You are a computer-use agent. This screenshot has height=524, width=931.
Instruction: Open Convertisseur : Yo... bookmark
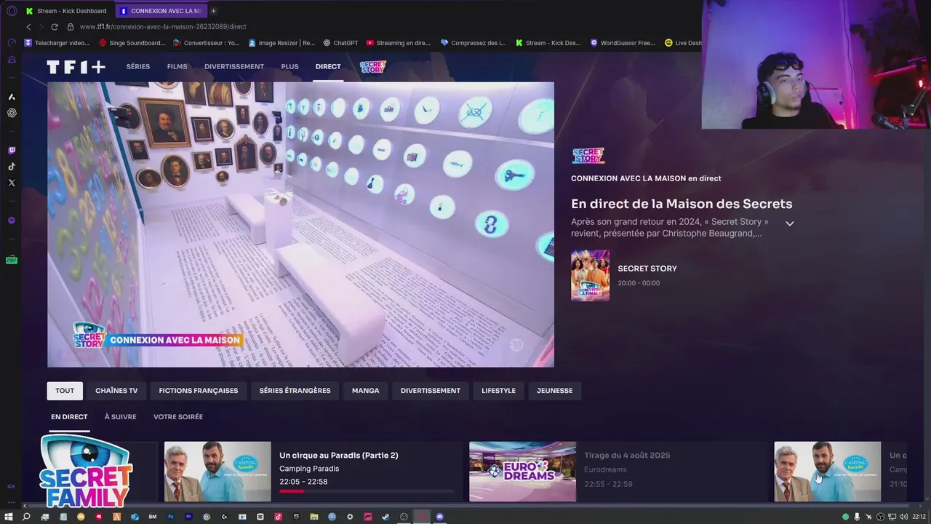pos(207,43)
